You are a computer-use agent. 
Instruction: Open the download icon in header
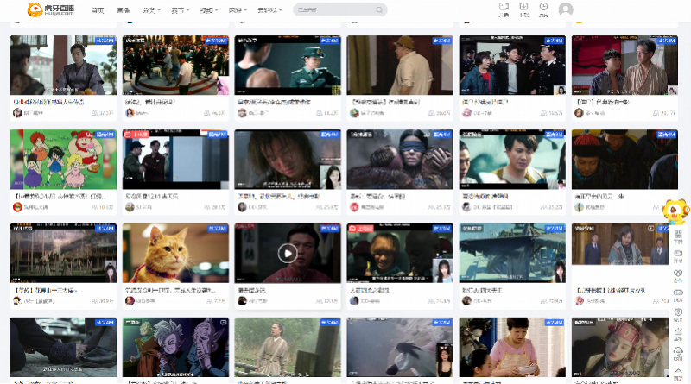click(523, 7)
